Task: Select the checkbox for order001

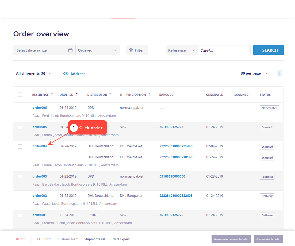Action: click(x=20, y=215)
